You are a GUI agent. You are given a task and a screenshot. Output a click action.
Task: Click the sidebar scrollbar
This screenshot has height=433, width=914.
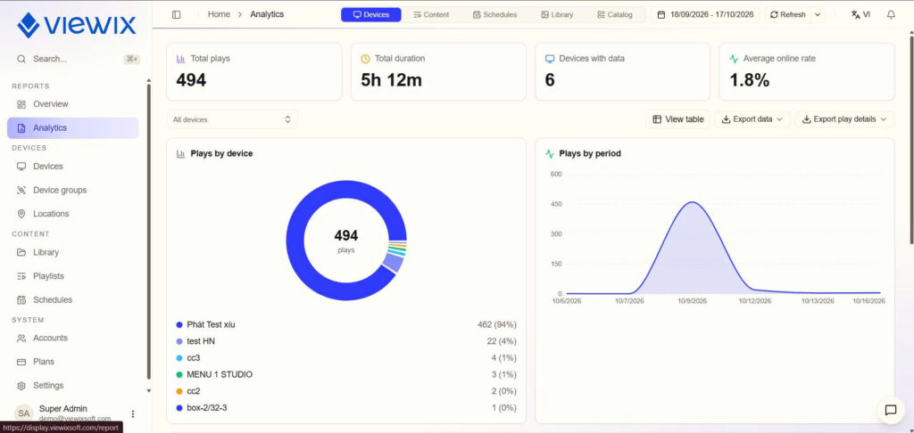click(149, 232)
